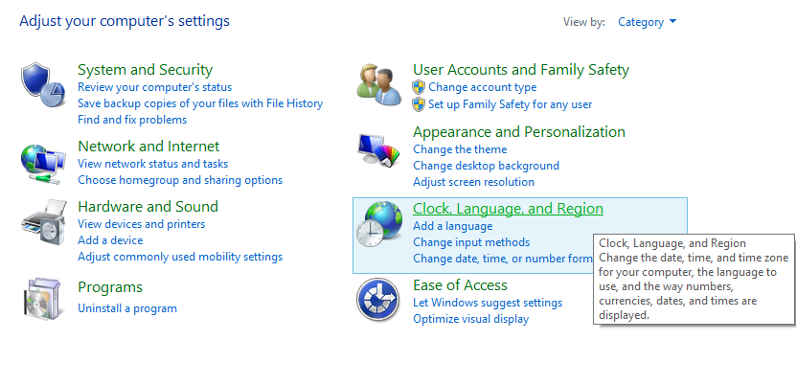Screen dimensions: 796x385
Task: Click Add a device link
Action: pos(110,240)
